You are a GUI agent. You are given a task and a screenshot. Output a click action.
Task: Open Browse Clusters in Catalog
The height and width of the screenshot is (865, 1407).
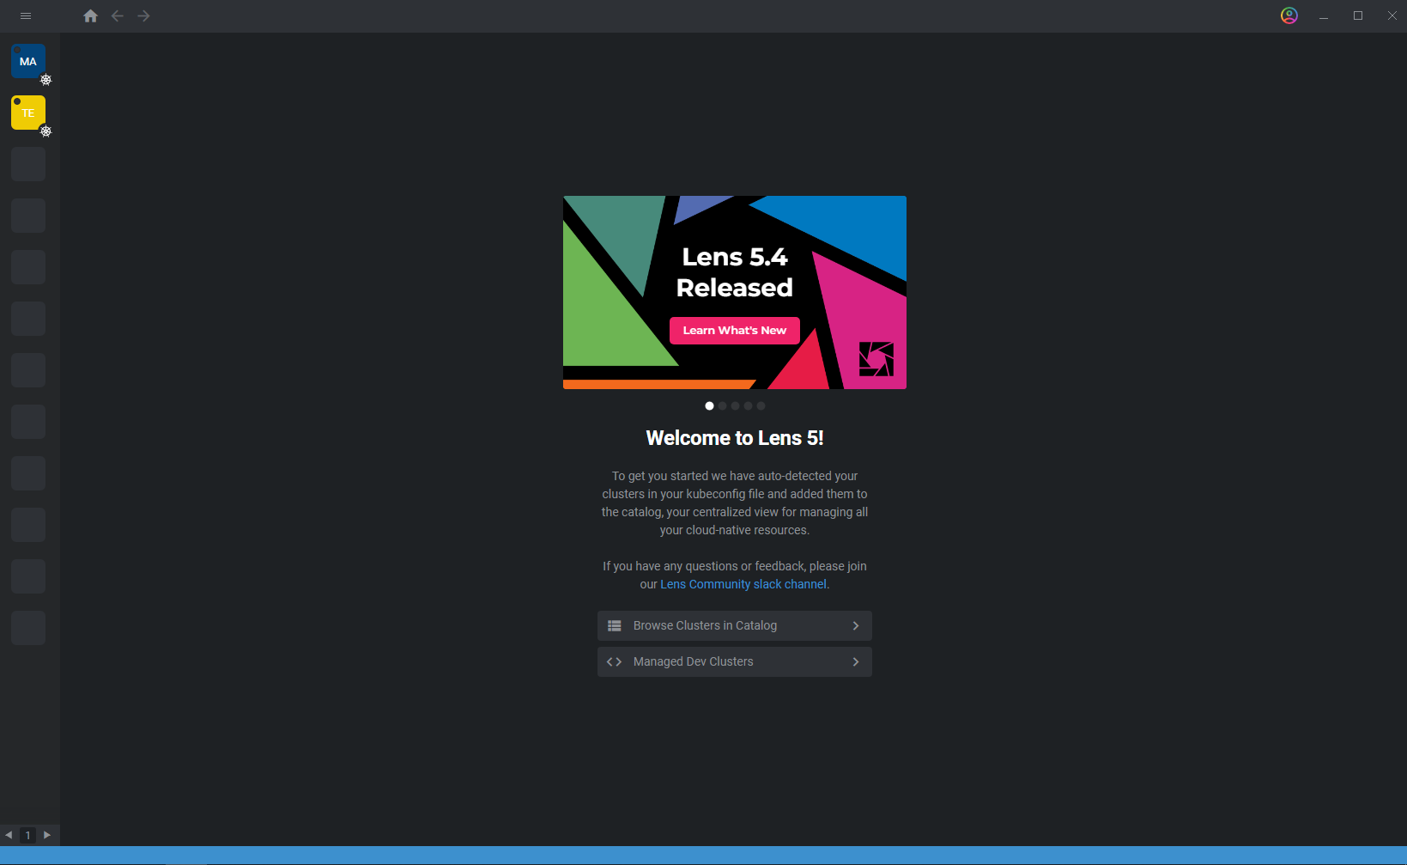735,625
